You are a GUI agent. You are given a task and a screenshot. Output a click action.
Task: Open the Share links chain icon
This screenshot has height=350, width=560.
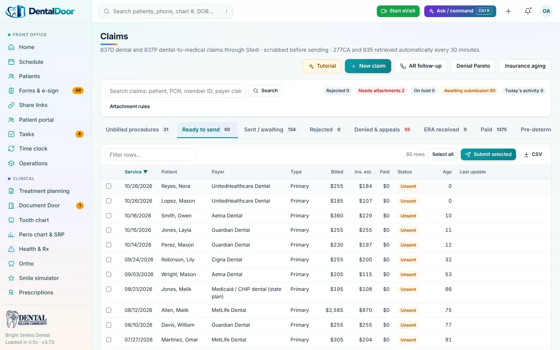pyautogui.click(x=11, y=105)
